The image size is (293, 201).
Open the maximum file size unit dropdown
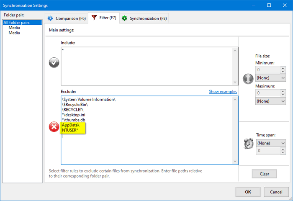click(x=270, y=101)
